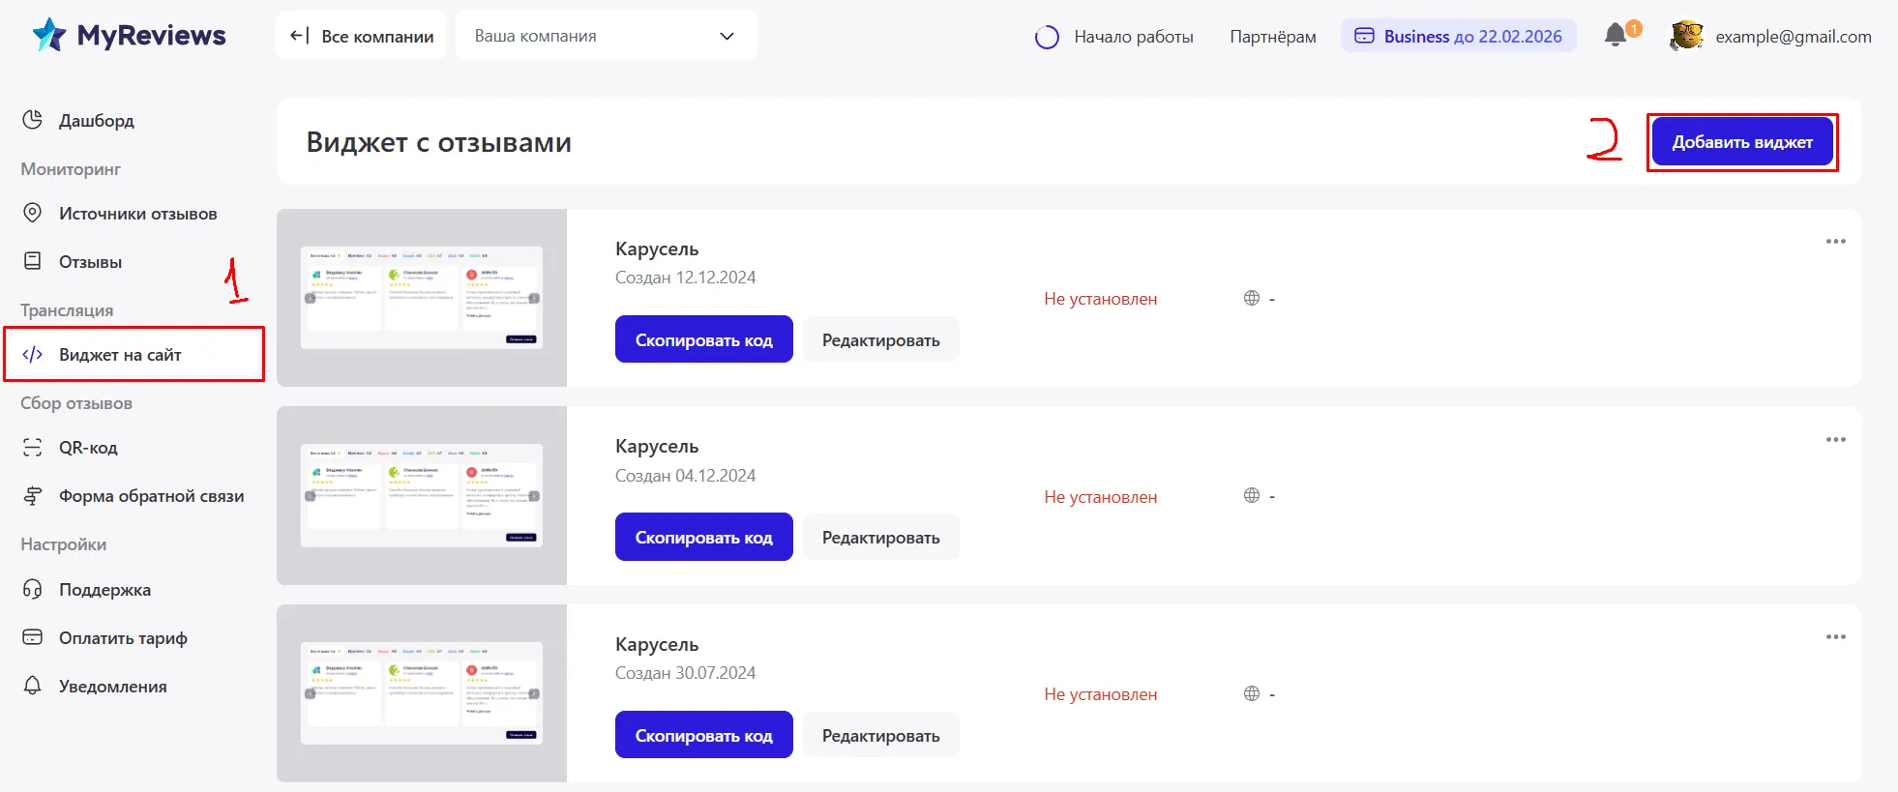Viewport: 1898px width, 792px height.
Task: Open three-dot menu for widget created 04.12.2024
Action: (1836, 440)
